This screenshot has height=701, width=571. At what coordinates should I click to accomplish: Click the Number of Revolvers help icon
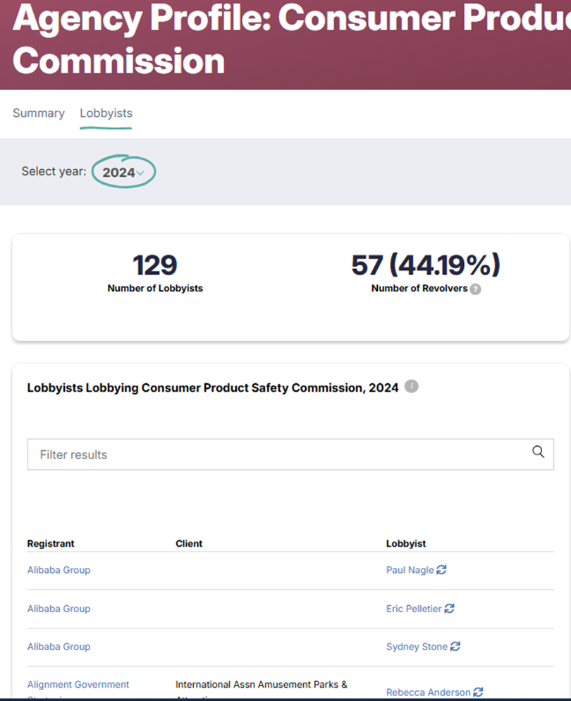[x=475, y=290]
